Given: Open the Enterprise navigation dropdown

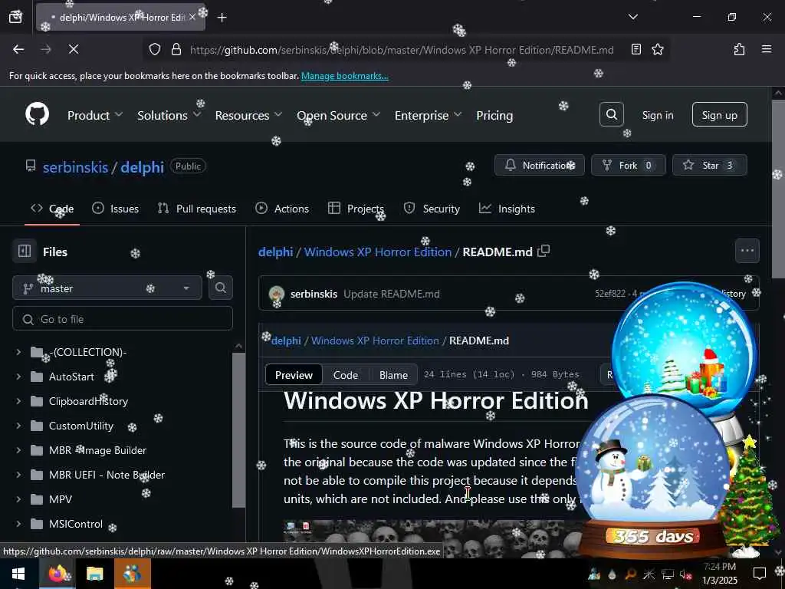Looking at the screenshot, I should (428, 115).
